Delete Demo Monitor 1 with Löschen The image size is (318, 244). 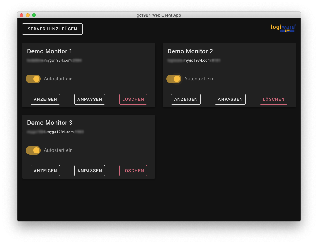click(x=133, y=99)
